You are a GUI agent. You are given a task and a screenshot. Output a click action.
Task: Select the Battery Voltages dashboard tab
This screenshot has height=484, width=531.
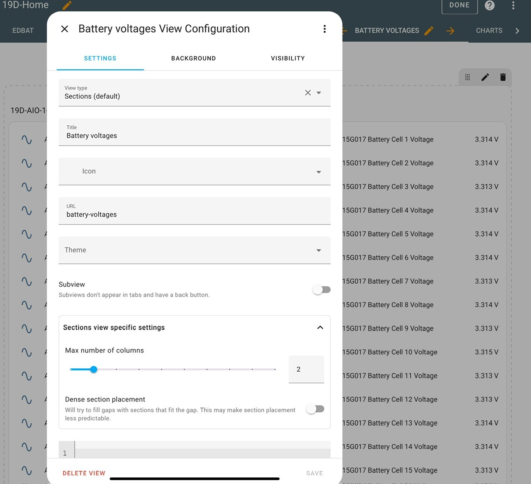387,31
